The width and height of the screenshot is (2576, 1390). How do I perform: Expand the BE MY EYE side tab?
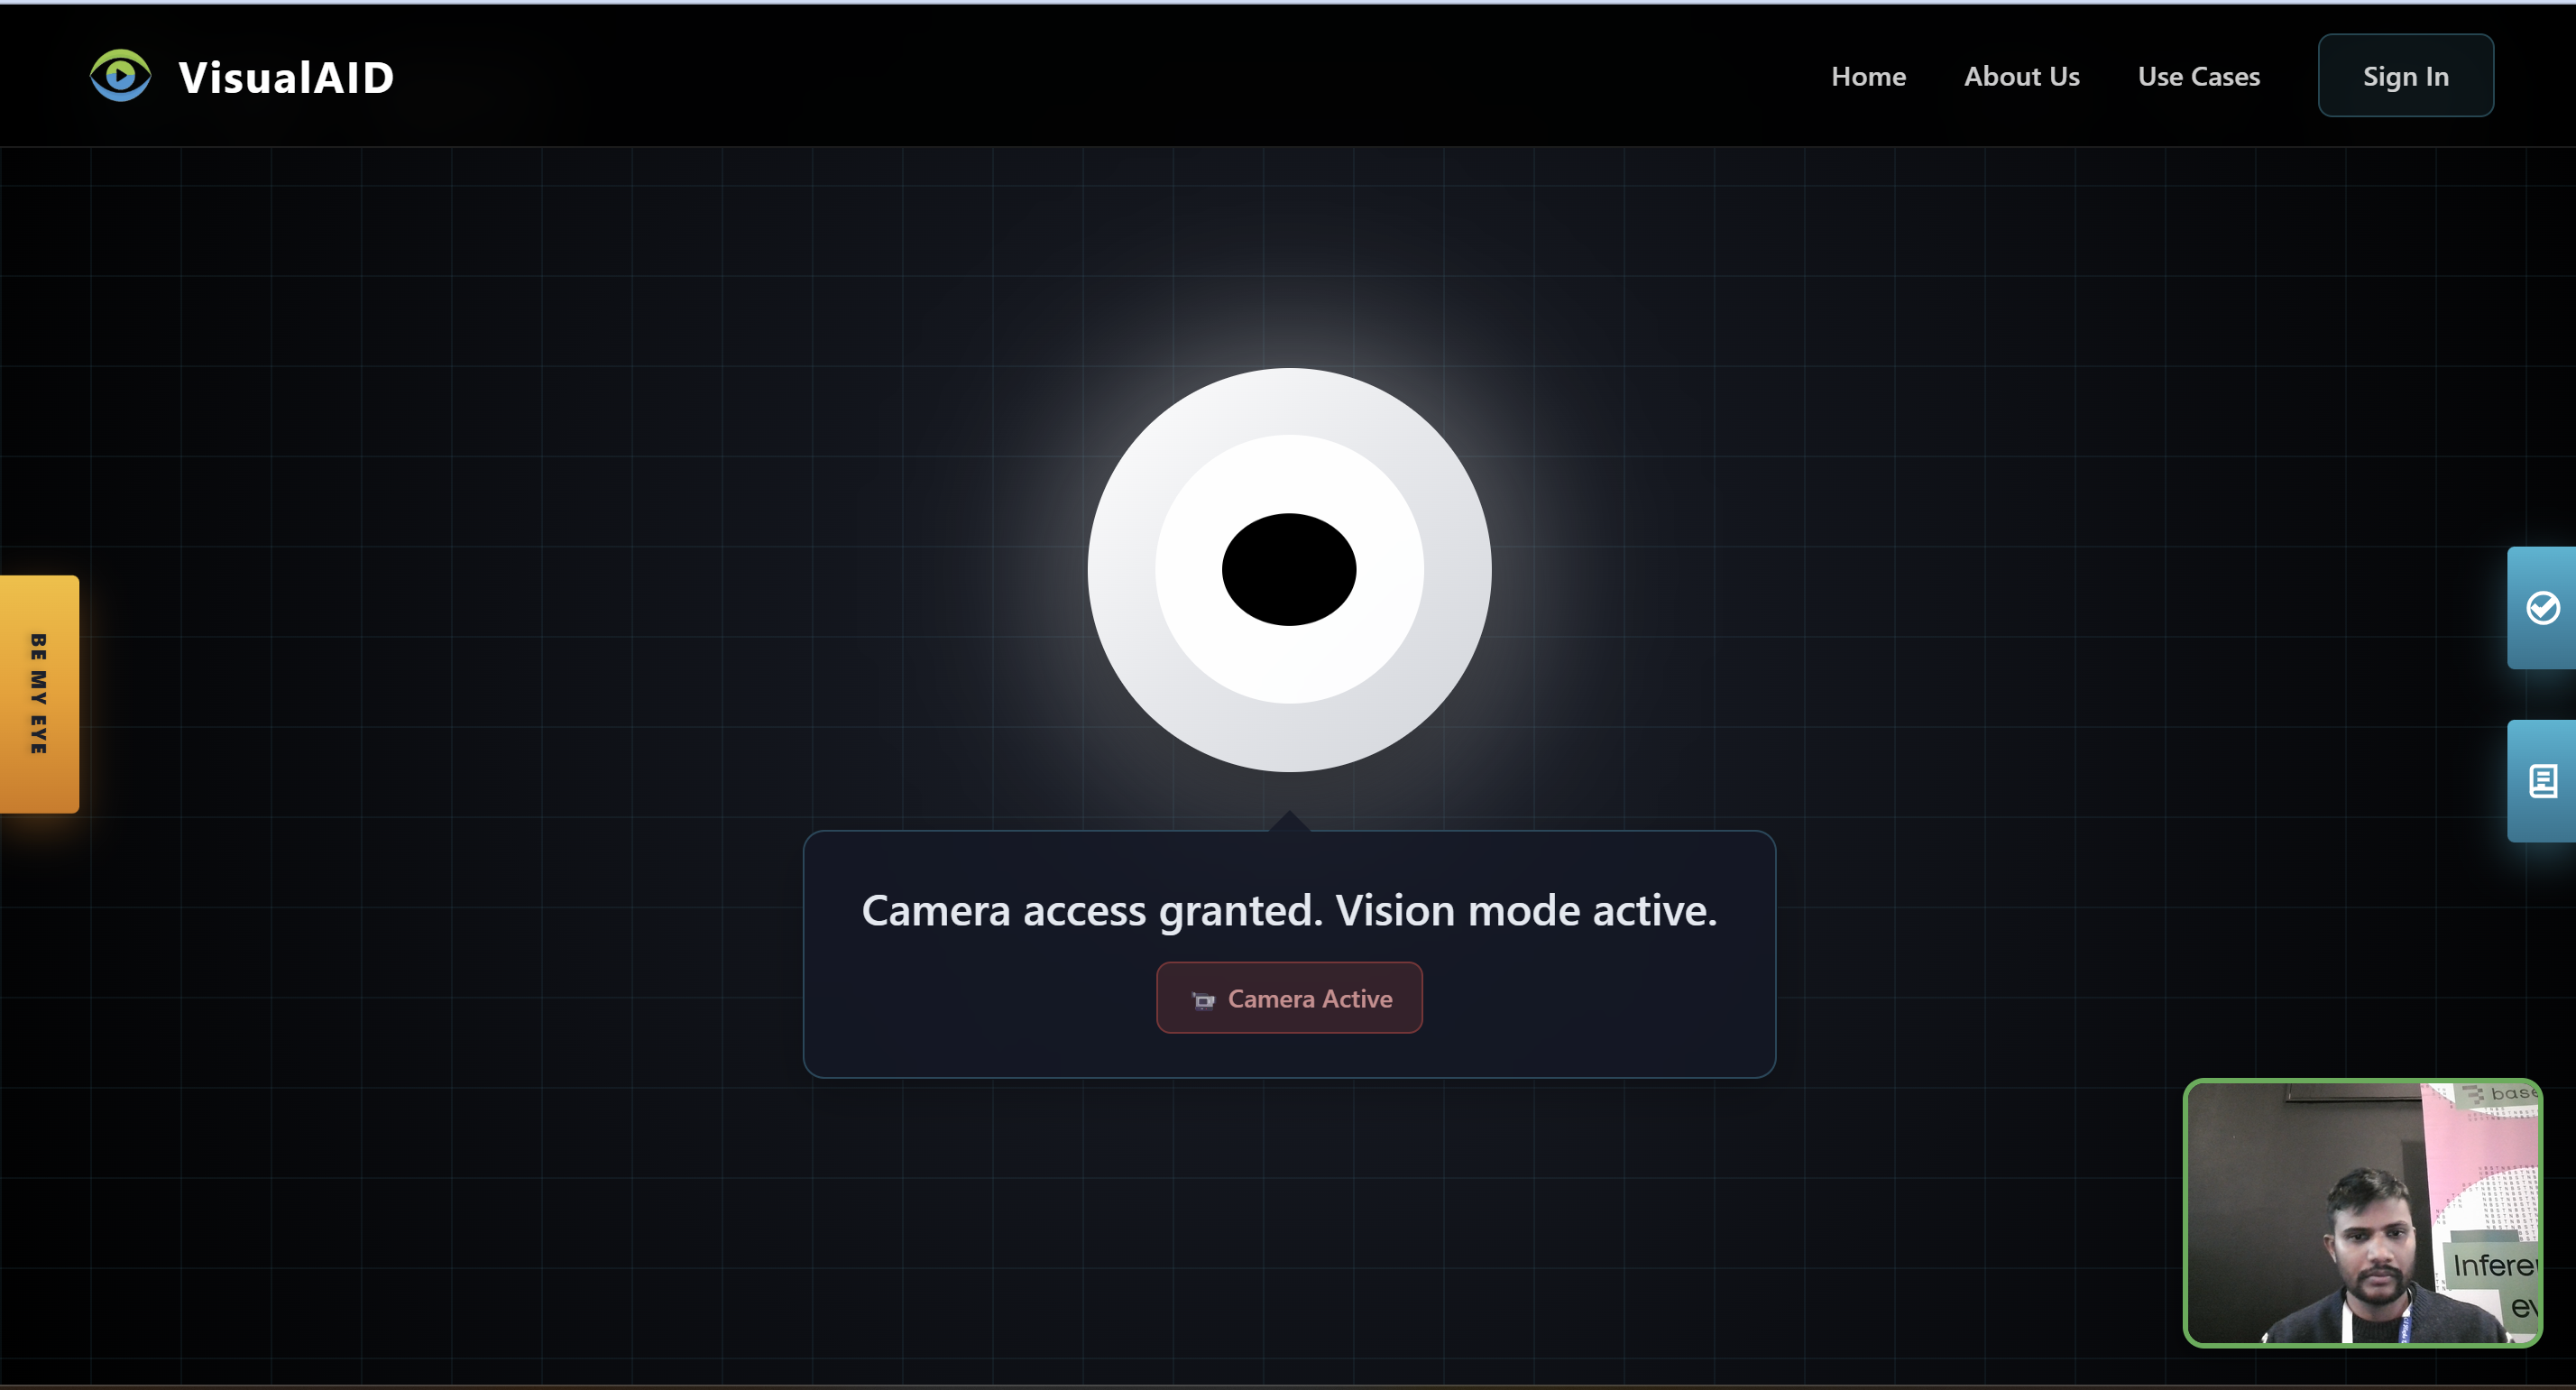coord(39,693)
